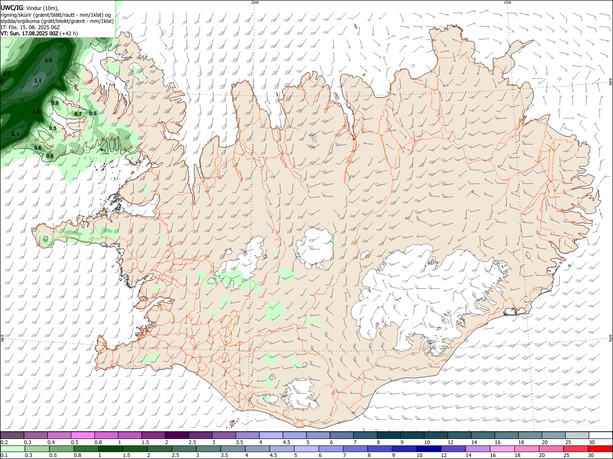Select the darkest purple swatch above the upper scale's 2
Viewport: 613px width, 459px height.
coord(177,436)
